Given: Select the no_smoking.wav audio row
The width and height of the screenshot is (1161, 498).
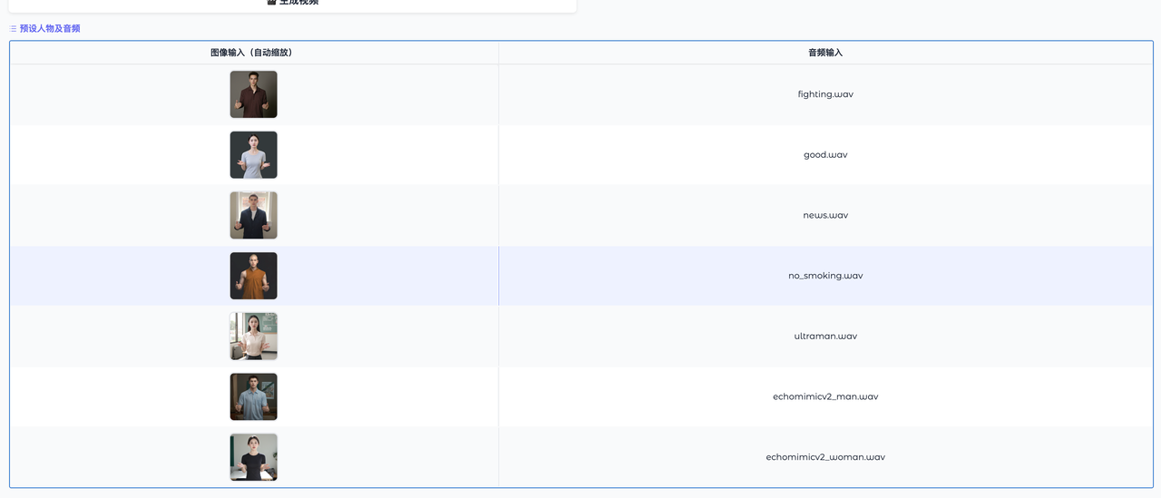Looking at the screenshot, I should pyautogui.click(x=825, y=276).
